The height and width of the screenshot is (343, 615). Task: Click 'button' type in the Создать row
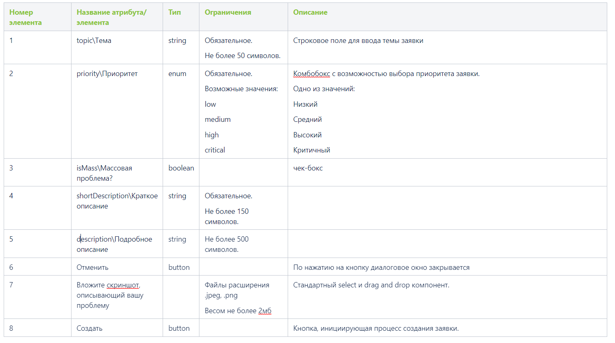(179, 328)
